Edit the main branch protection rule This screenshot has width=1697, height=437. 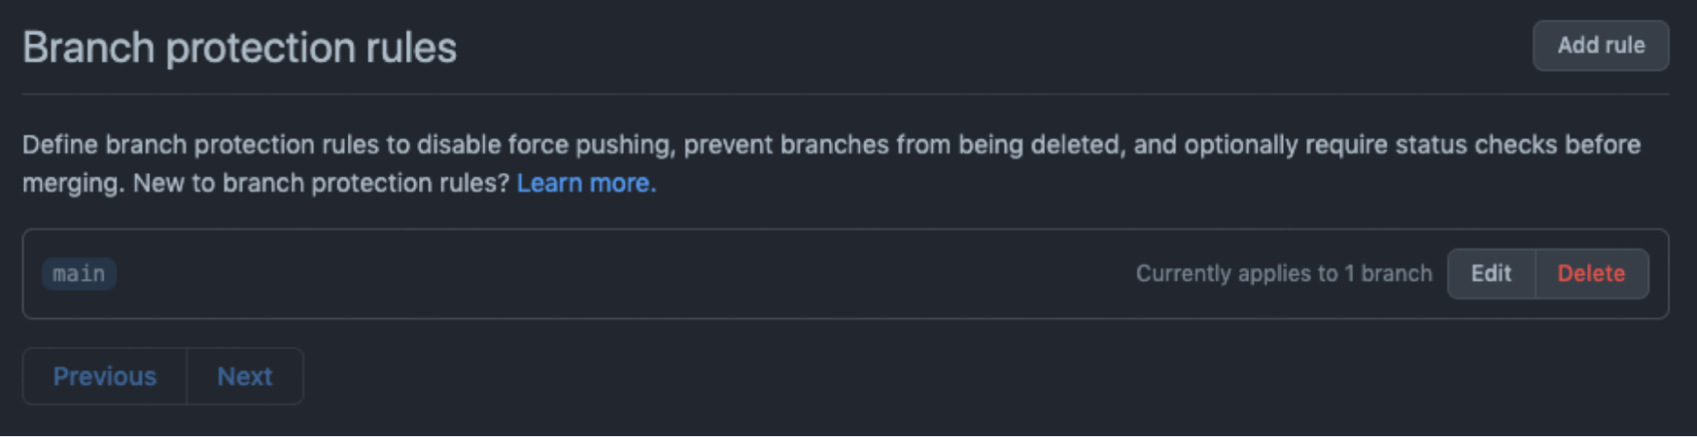click(x=1491, y=274)
